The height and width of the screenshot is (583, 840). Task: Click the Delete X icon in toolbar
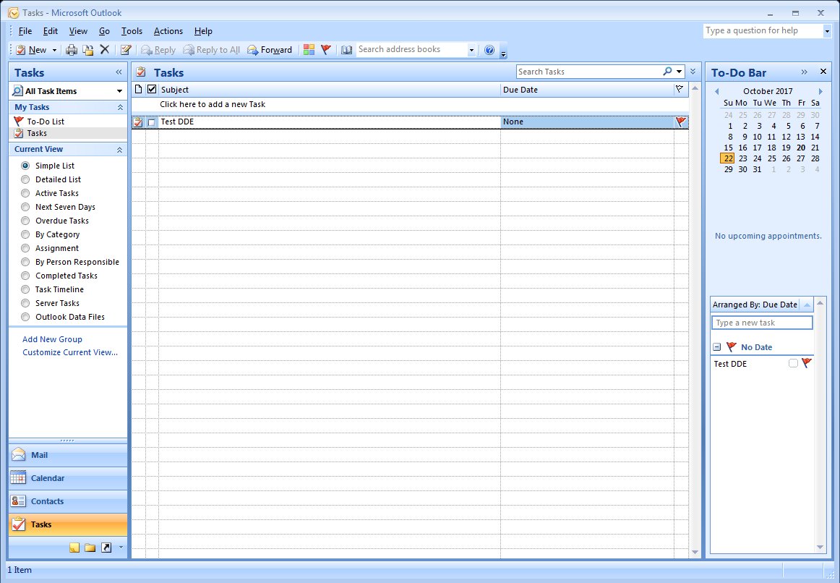(105, 49)
